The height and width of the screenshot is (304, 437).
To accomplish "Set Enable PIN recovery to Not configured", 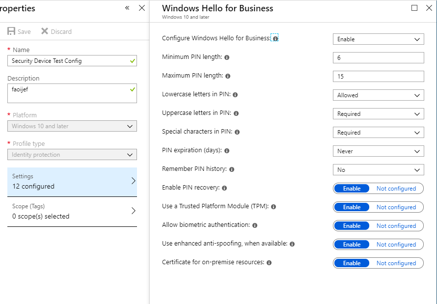I will 396,189.
